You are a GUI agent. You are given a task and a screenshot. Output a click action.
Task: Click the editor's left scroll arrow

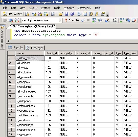coord(8,41)
